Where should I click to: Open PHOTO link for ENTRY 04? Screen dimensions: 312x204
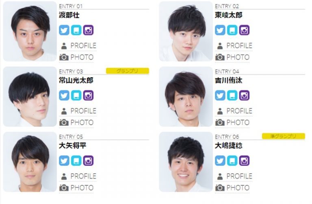232,123
